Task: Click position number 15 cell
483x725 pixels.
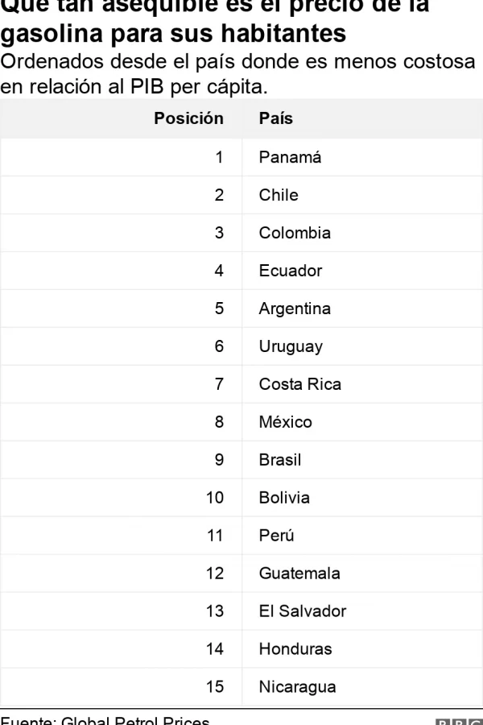Action: (214, 687)
